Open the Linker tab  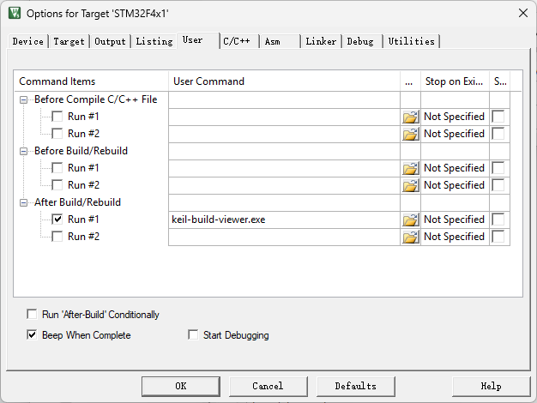pyautogui.click(x=321, y=41)
